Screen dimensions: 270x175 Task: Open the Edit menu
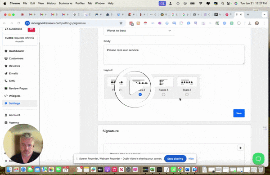tap(32, 3)
